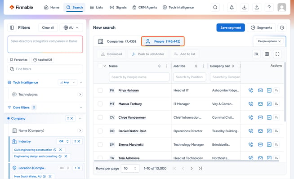Image resolution: width=294 pixels, height=179 pixels.
Task: Click Save segment button
Action: coord(231,27)
